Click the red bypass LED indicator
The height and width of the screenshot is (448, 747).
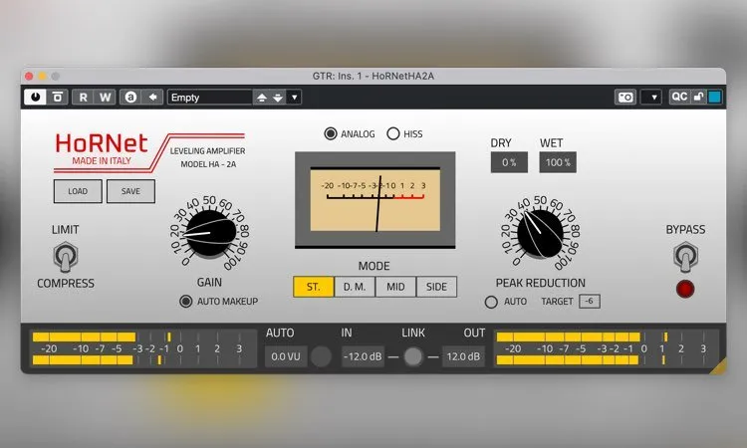click(x=685, y=289)
